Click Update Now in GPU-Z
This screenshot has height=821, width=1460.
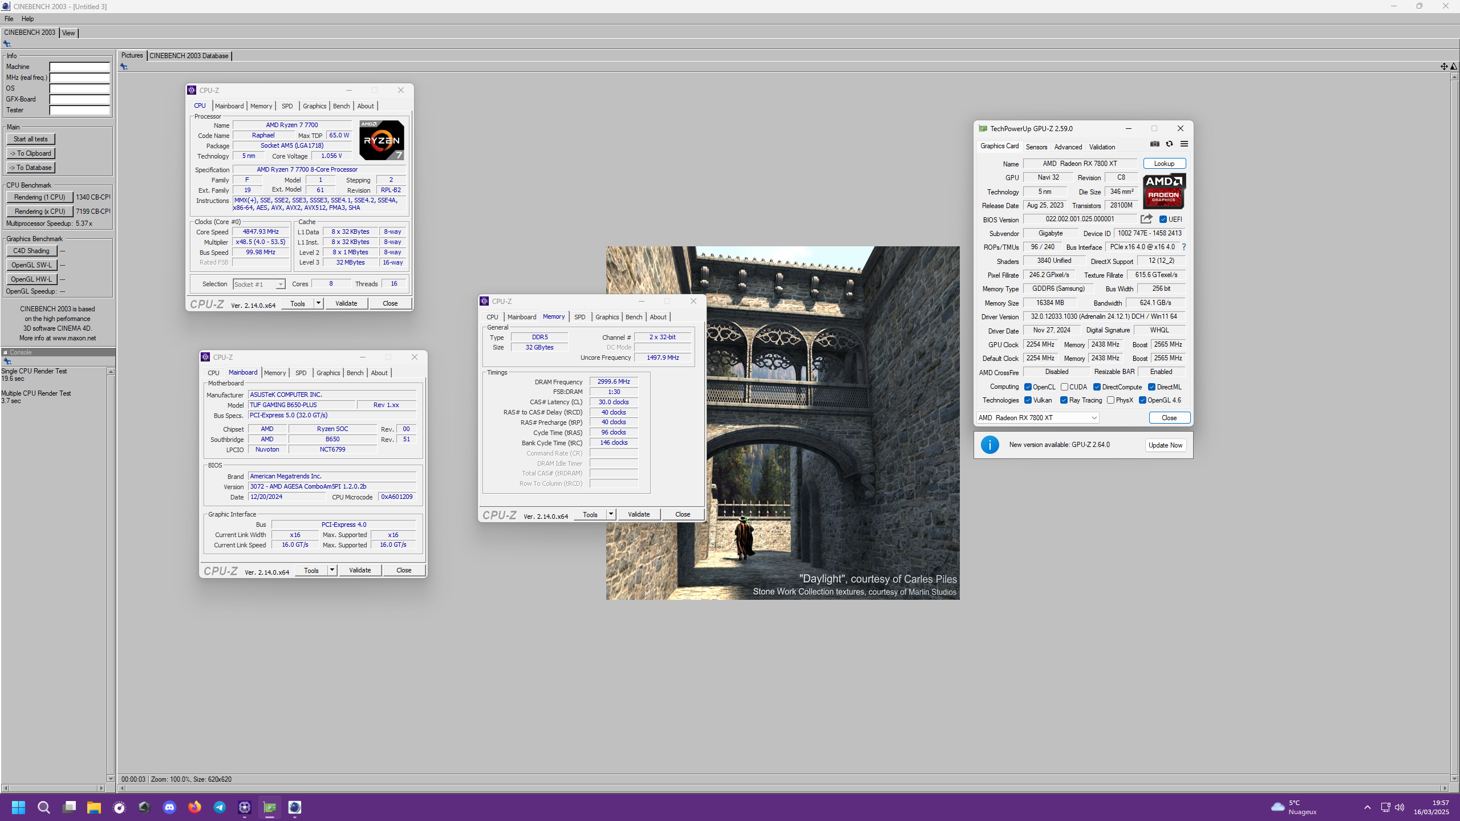pos(1165,445)
